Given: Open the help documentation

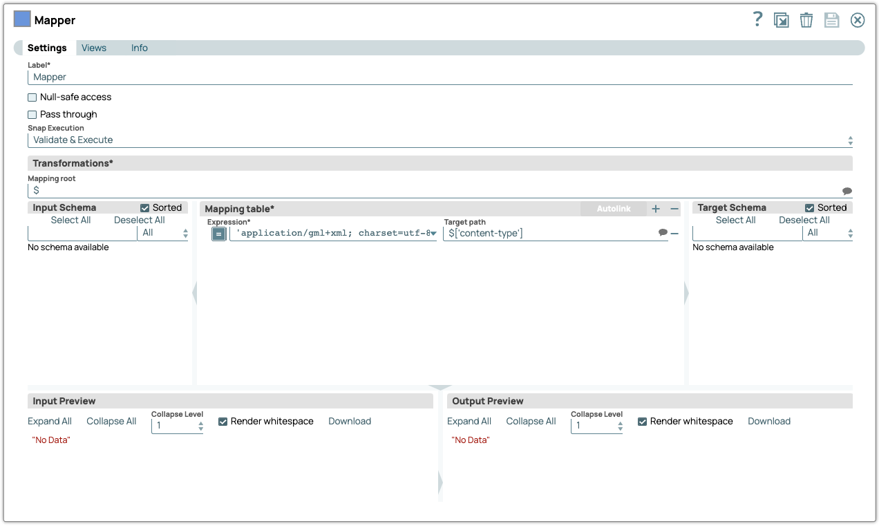Looking at the screenshot, I should 757,19.
